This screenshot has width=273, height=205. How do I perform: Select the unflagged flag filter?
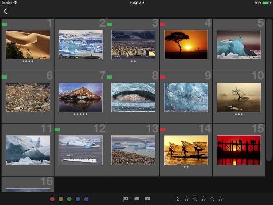[x=136, y=199]
